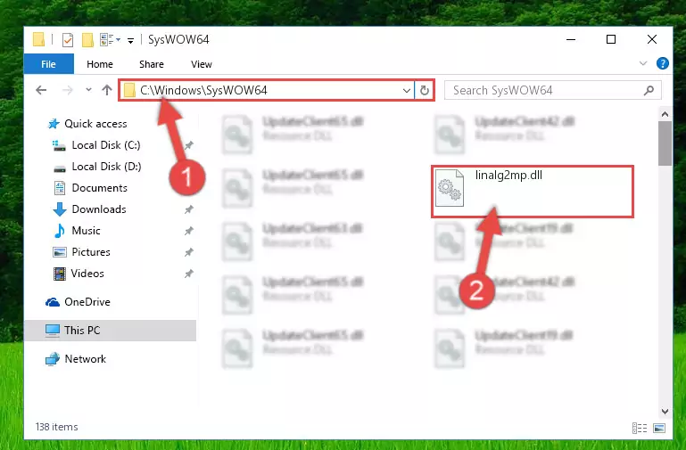Click the scrollbar down arrow
This screenshot has width=686, height=450.
tap(665, 411)
